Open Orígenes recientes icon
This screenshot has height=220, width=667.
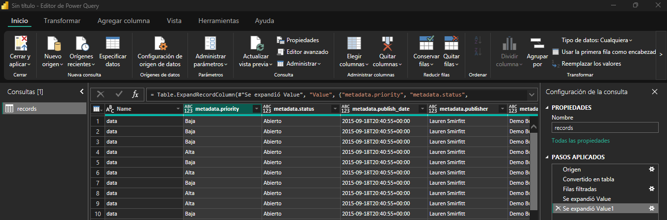coord(81,43)
